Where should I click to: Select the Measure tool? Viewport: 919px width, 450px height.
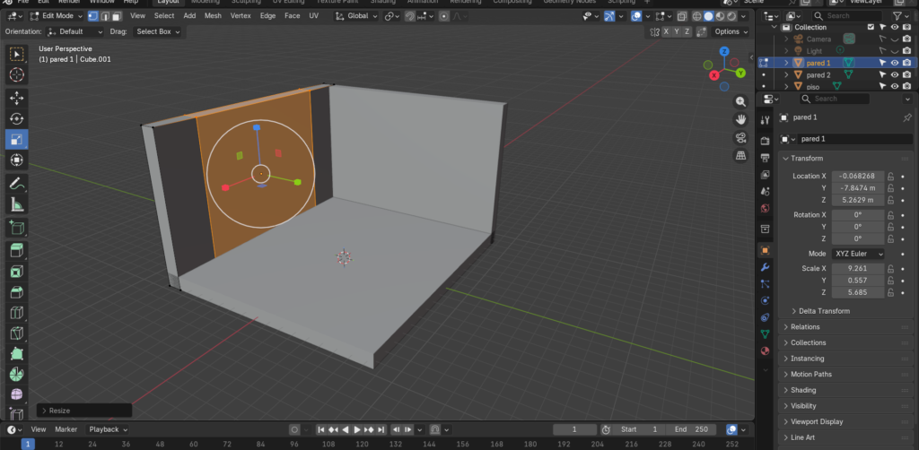point(17,204)
